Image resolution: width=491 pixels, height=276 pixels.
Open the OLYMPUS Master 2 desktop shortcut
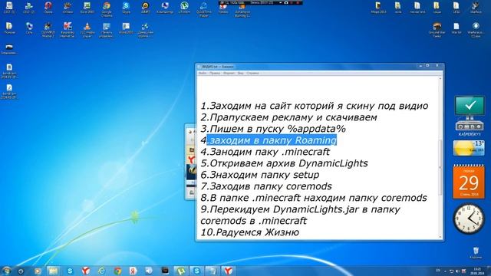48,29
